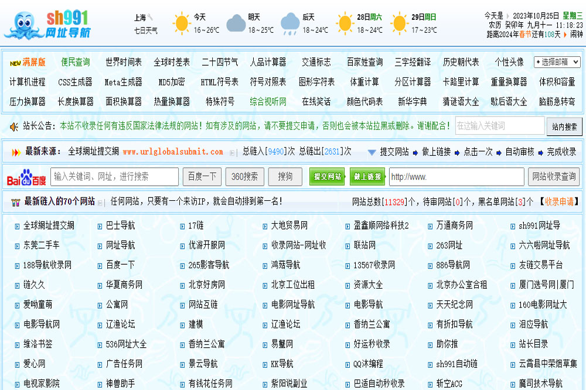Click the rainy weather icon for 后天
Screen dimensions: 586x390
point(290,23)
